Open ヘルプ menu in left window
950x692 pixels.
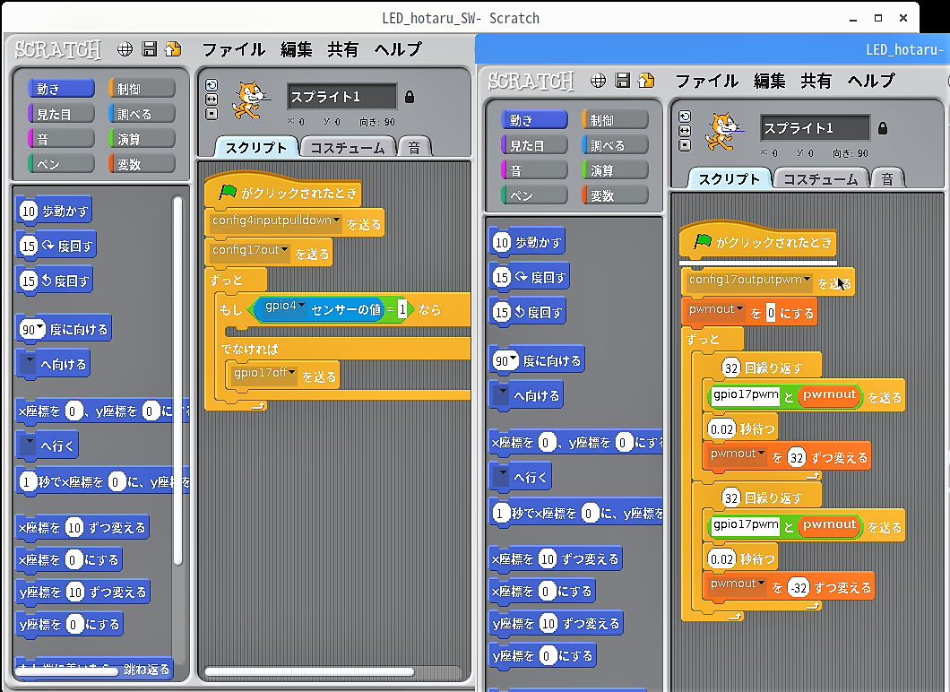(x=397, y=49)
